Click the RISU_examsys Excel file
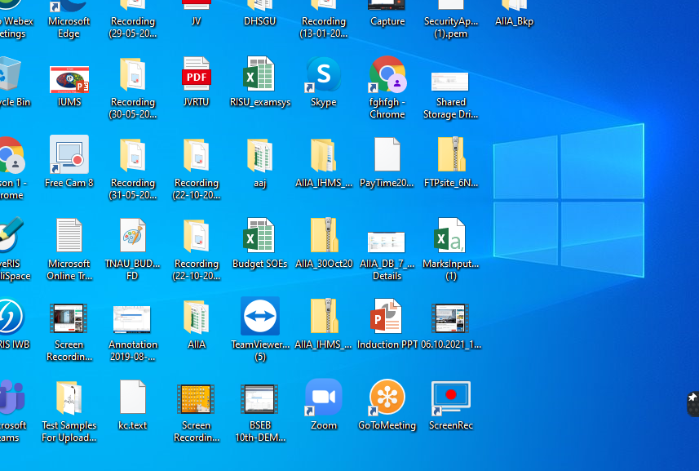699x471 pixels. 260,75
